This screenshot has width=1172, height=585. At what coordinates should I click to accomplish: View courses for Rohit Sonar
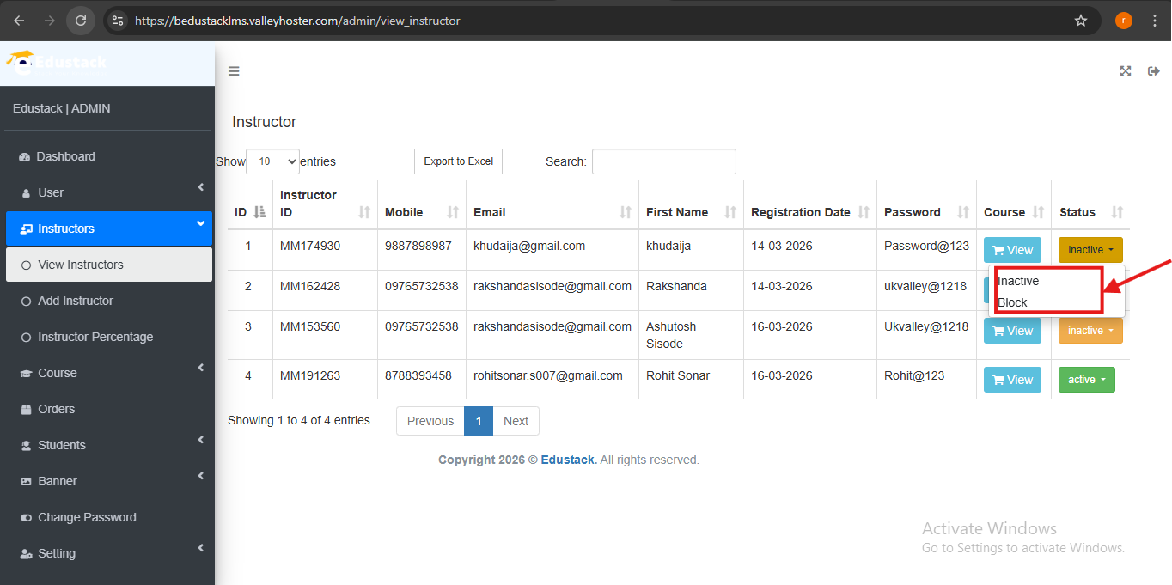(x=1012, y=380)
